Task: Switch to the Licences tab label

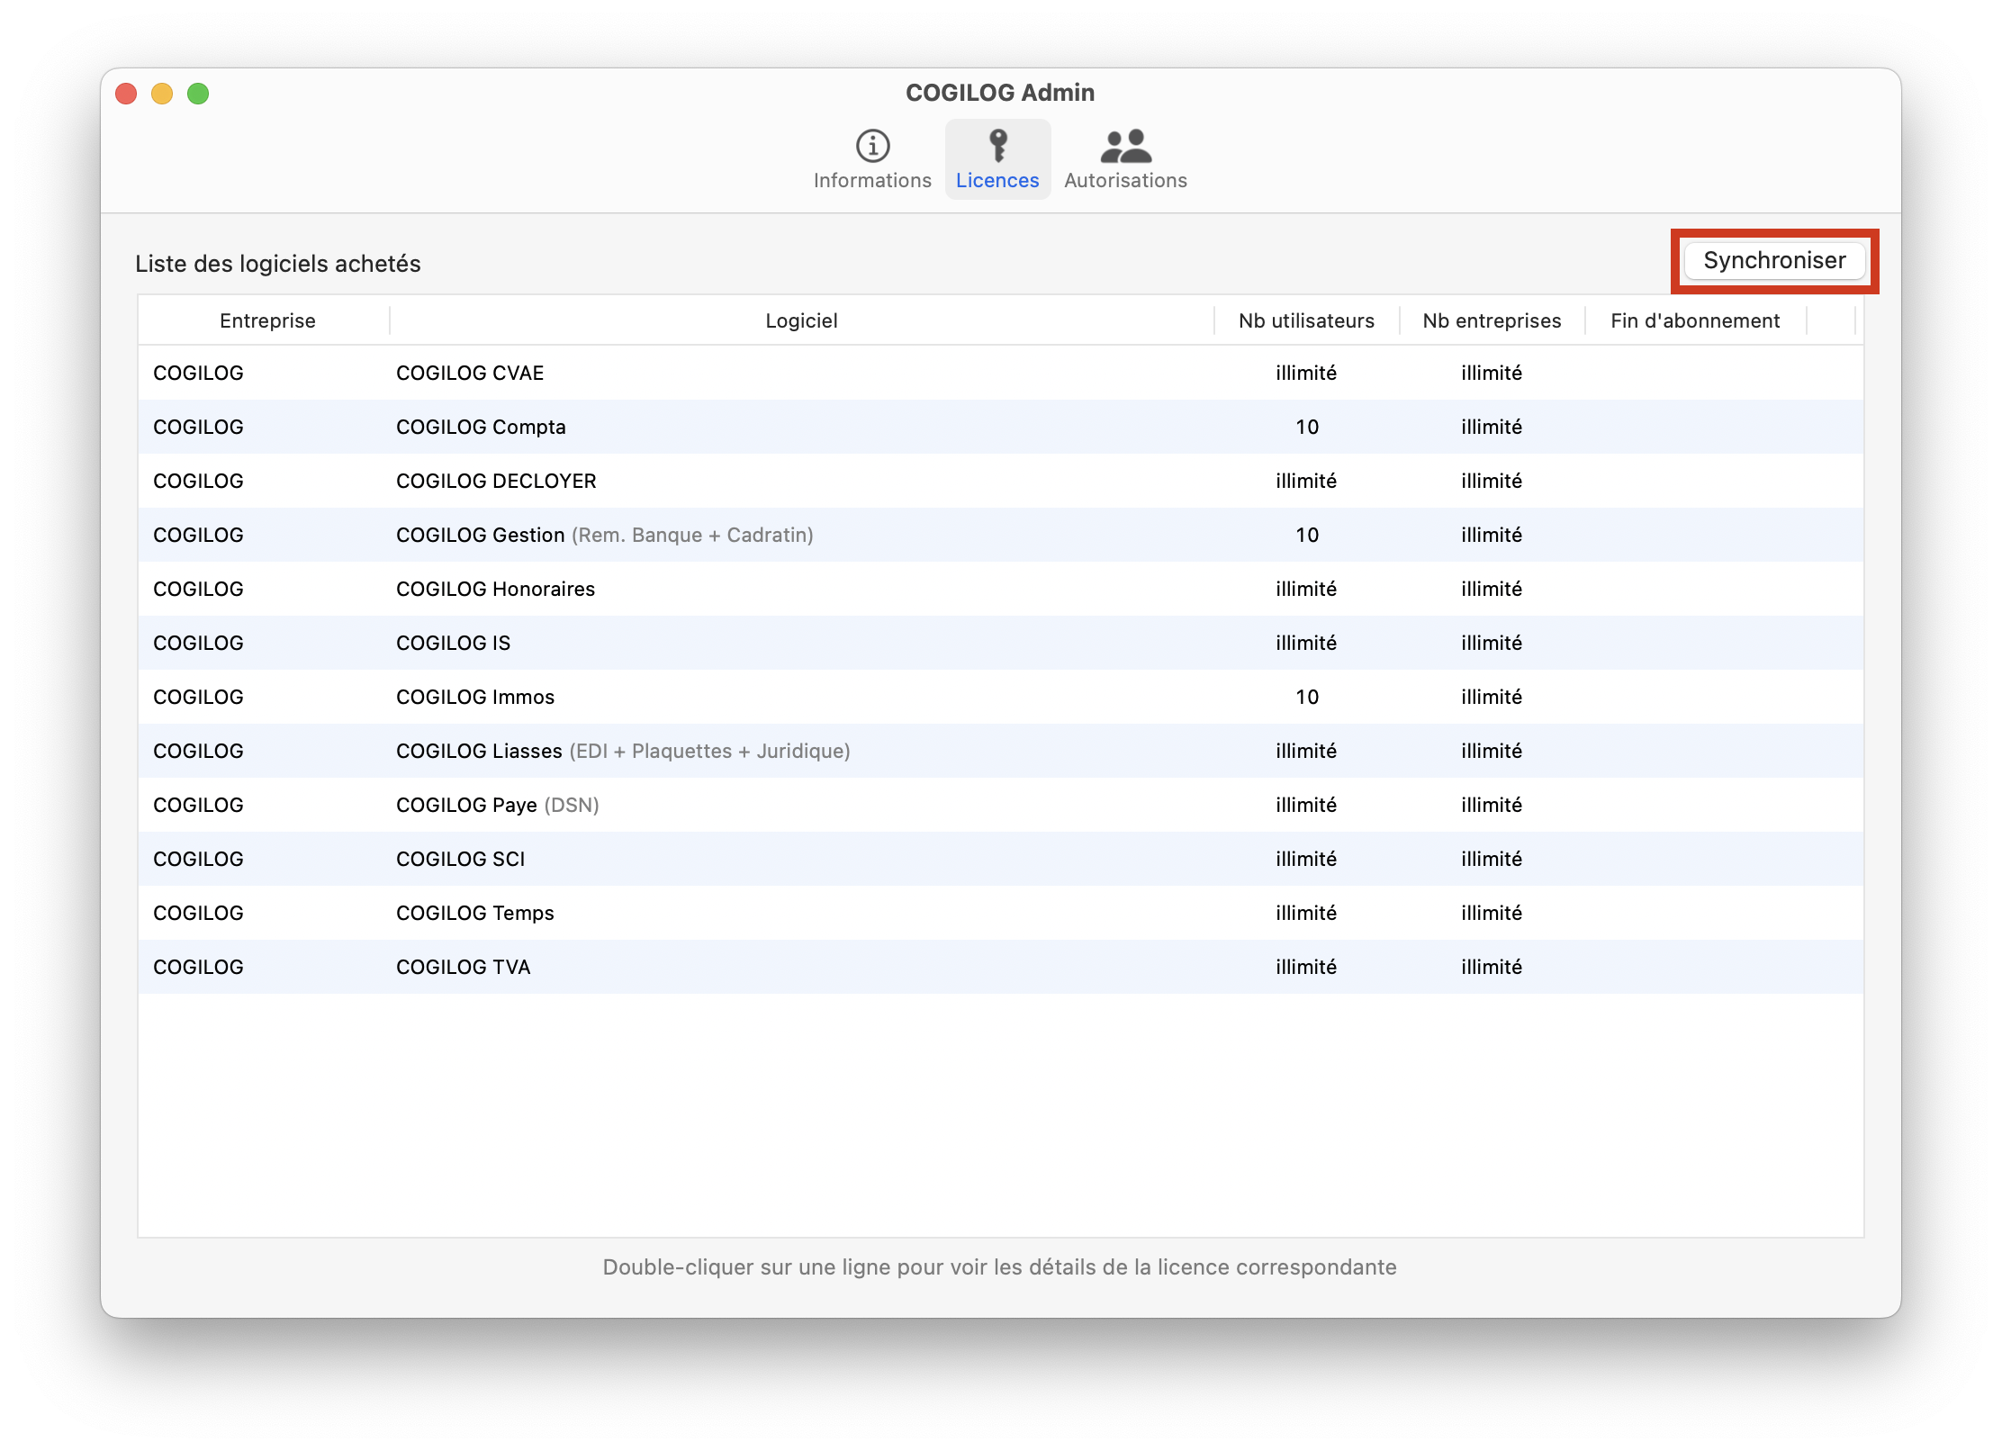Action: pyautogui.click(x=997, y=180)
